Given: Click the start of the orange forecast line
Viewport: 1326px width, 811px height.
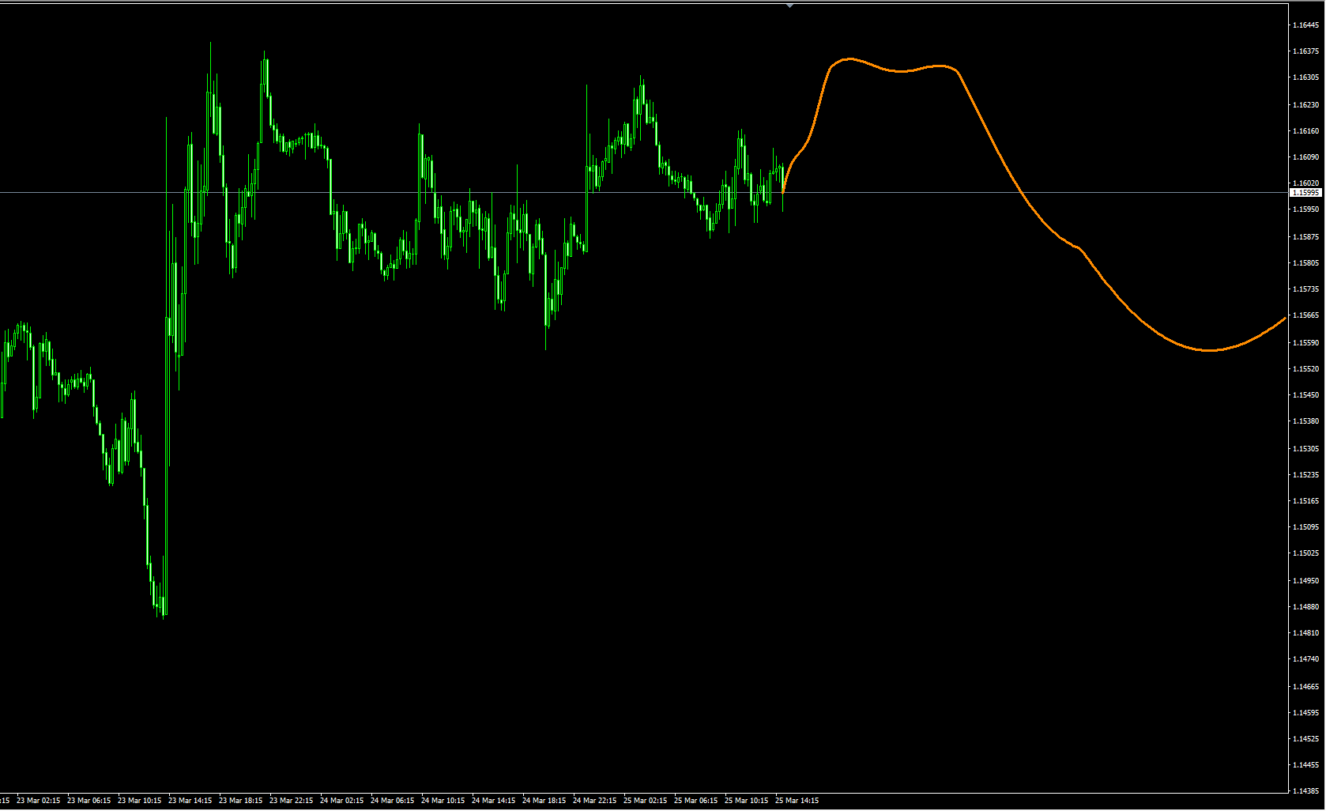Looking at the screenshot, I should pos(783,191).
